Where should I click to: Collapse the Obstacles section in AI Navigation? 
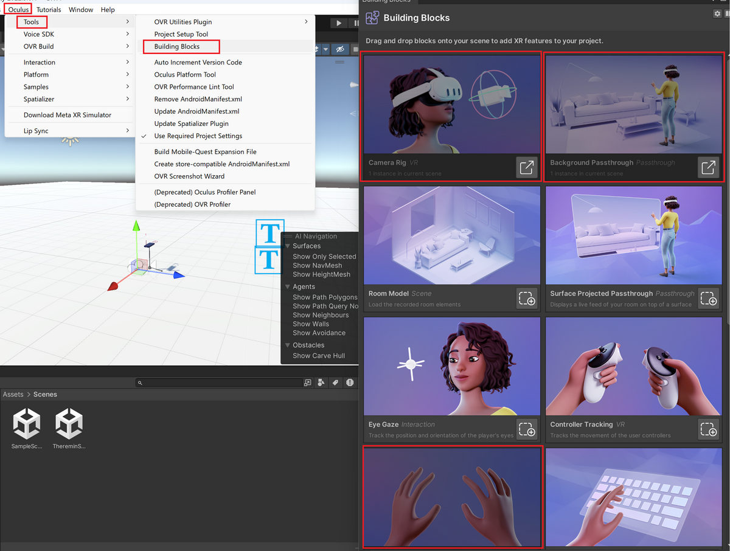click(x=288, y=345)
